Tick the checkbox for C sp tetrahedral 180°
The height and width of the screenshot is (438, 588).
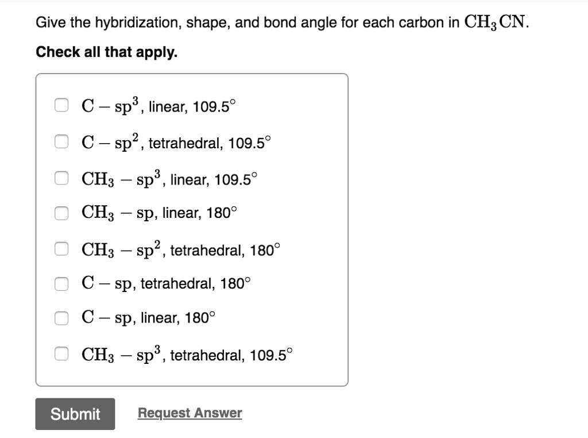61,283
